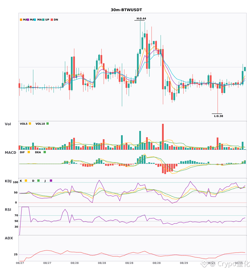This screenshot has width=252, height=271.
Task: Click the 100 level on KDJ axis
Action: point(16,182)
